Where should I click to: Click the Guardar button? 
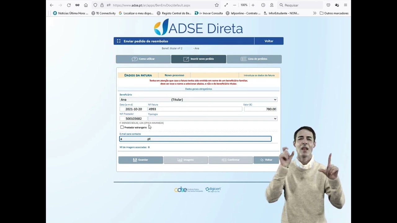click(141, 160)
